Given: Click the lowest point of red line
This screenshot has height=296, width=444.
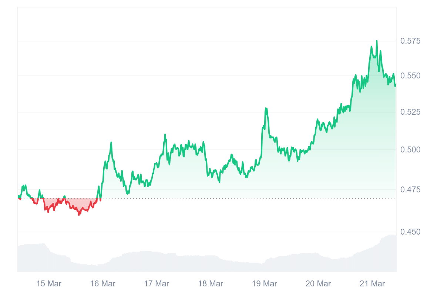Looking at the screenshot, I should coord(79,215).
